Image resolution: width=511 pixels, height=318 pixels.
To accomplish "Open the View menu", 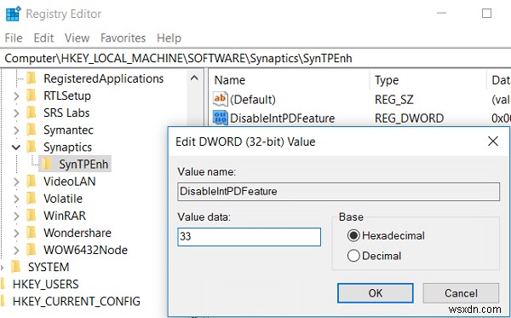I will point(77,38).
